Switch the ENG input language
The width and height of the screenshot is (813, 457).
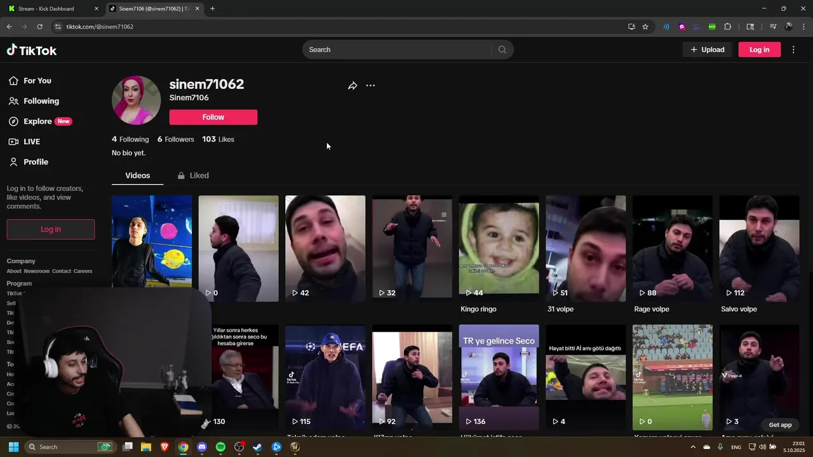click(736, 447)
